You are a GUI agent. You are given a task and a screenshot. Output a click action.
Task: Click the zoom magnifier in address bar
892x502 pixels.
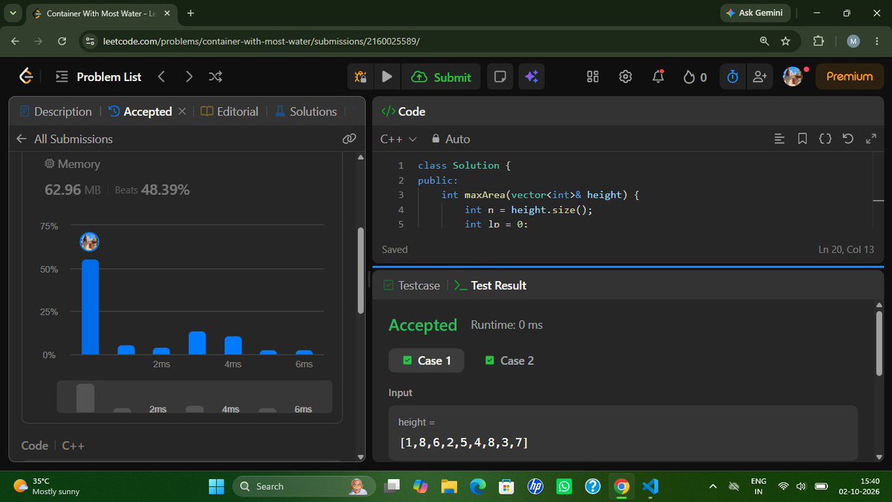click(764, 41)
